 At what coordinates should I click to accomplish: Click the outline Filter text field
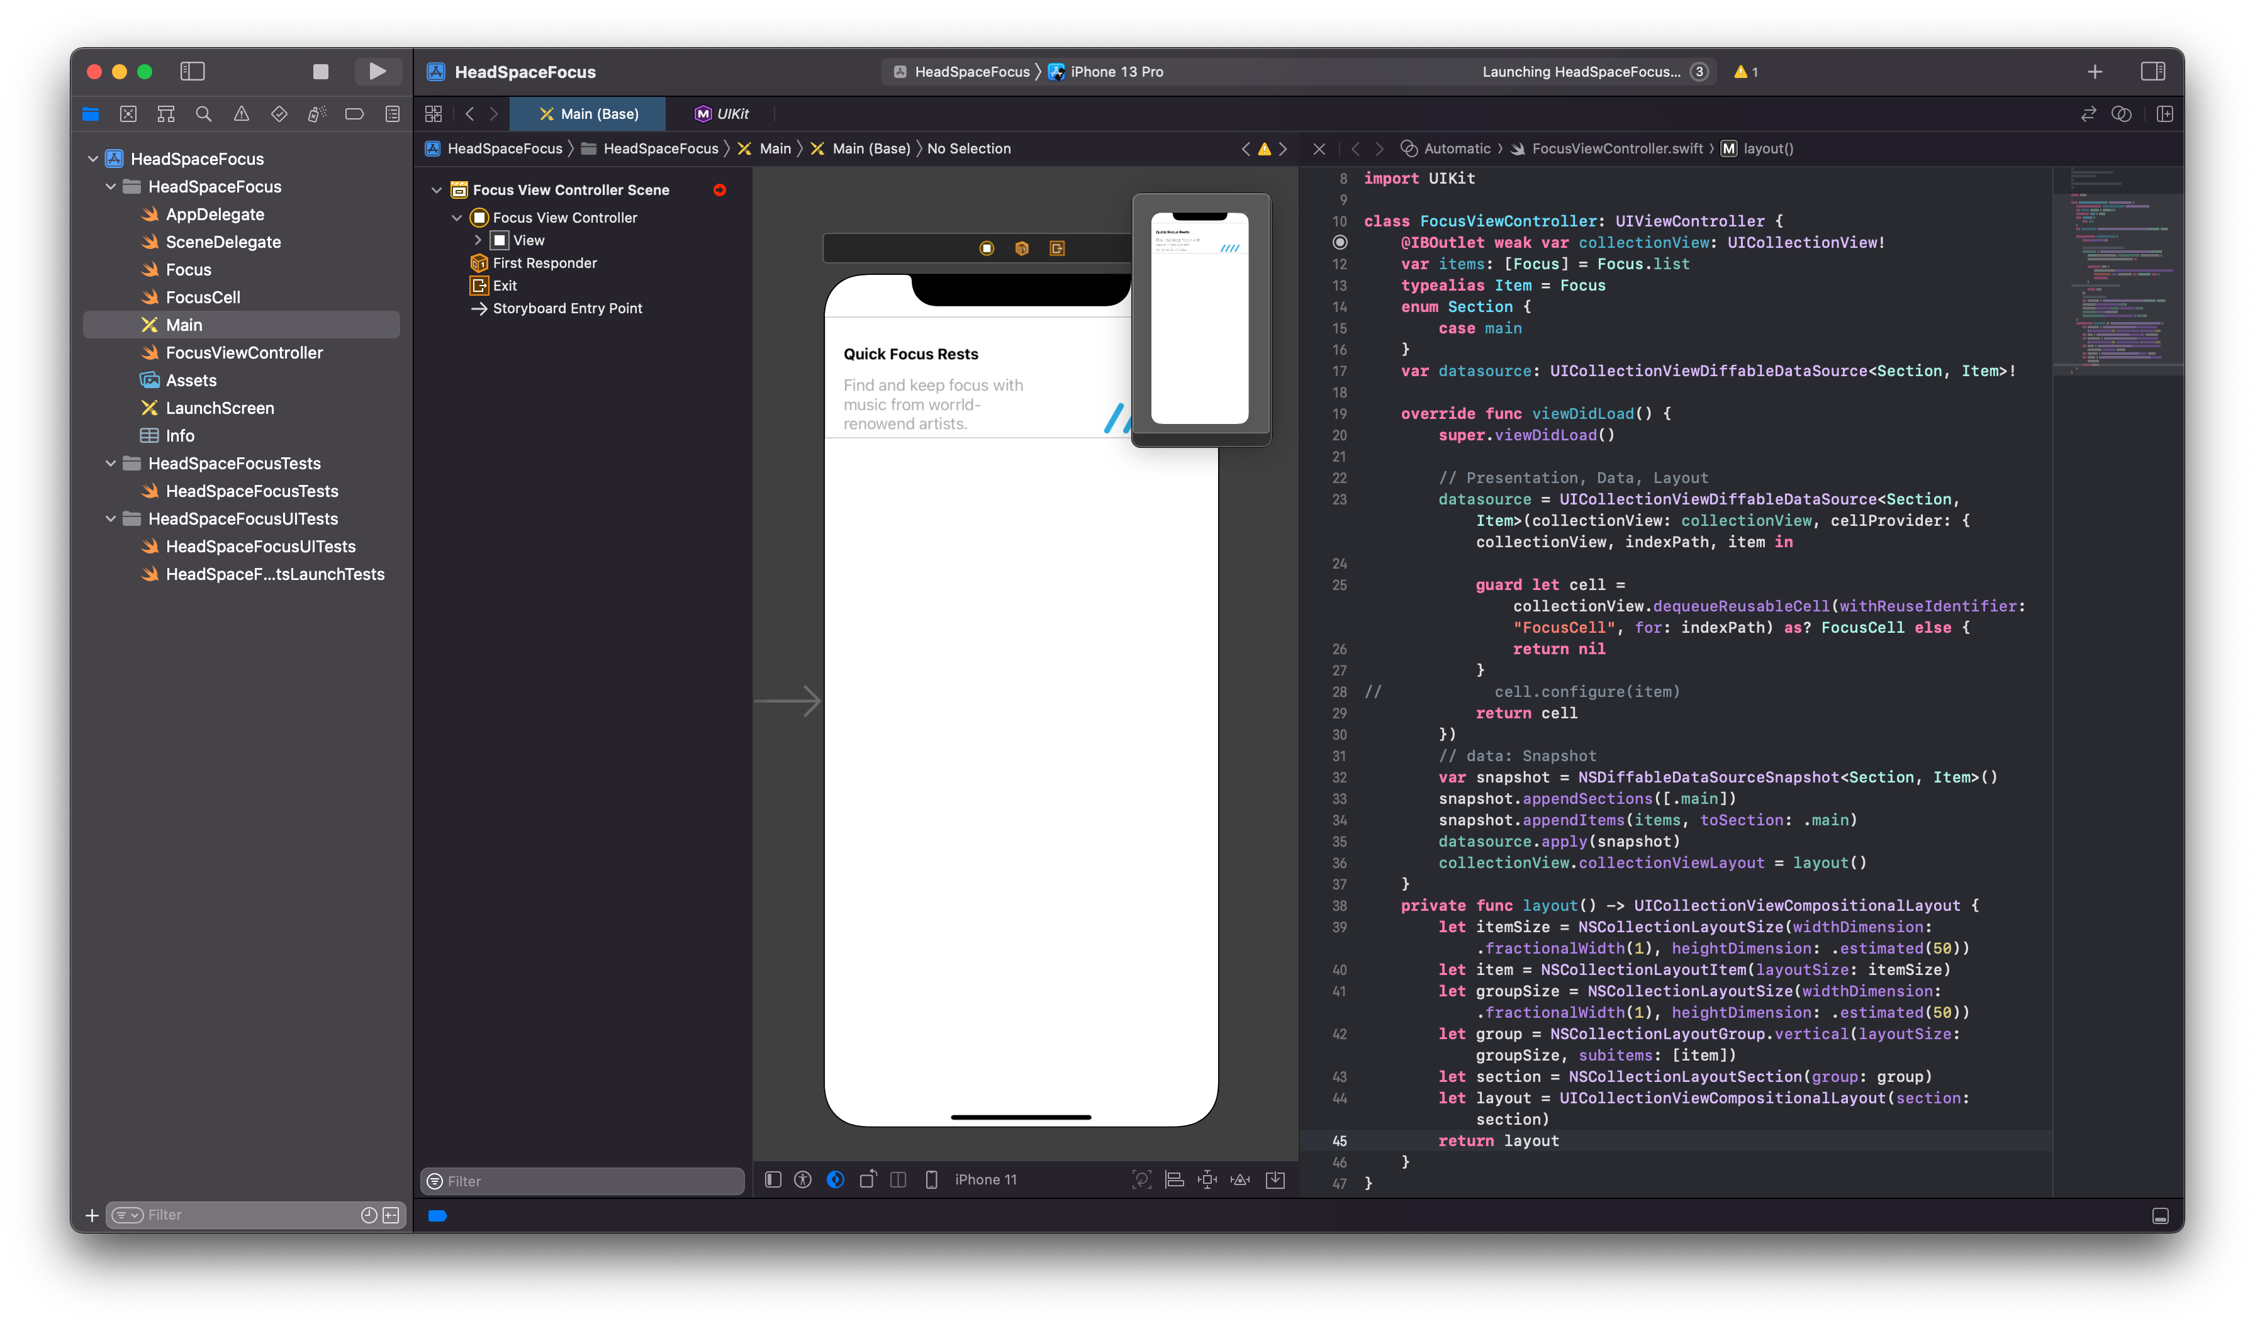point(591,1181)
